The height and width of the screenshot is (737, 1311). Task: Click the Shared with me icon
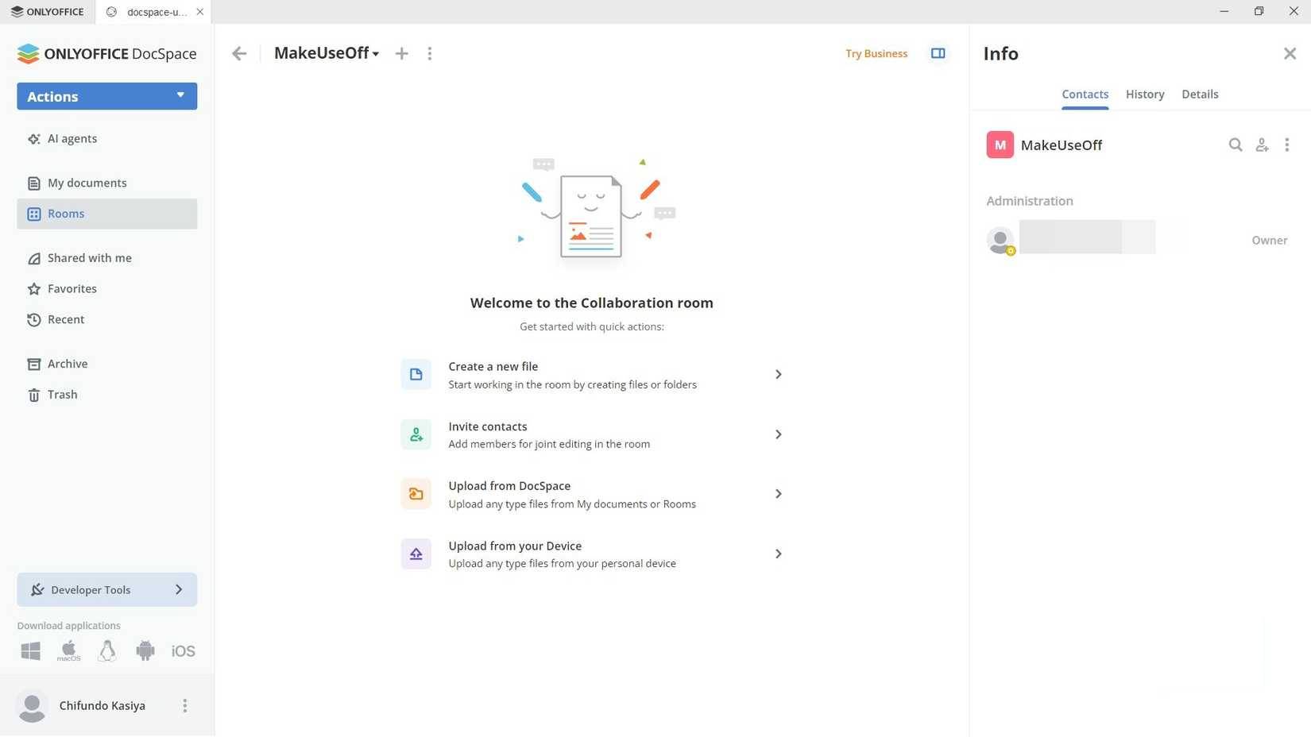(33, 259)
